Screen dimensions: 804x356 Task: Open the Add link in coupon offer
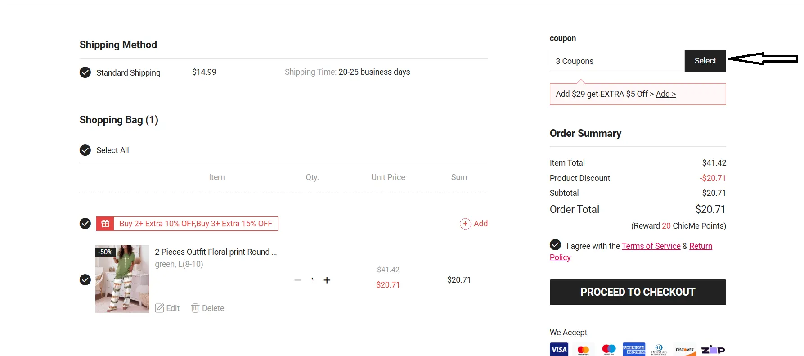665,94
